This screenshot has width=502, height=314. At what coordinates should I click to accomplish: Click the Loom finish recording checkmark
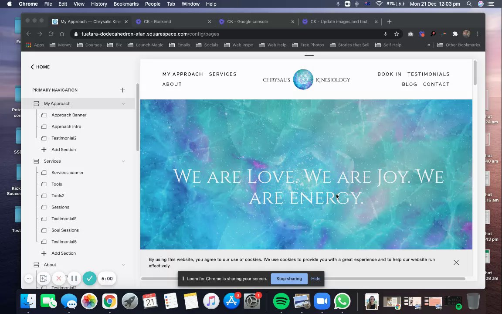point(90,278)
